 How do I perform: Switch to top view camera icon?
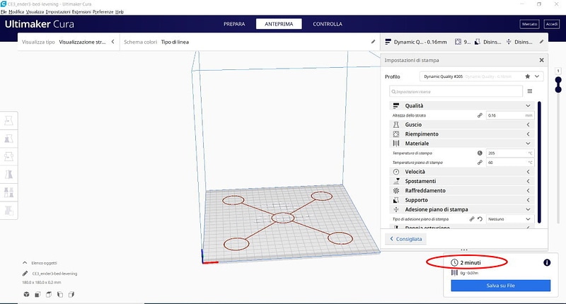coord(49,294)
